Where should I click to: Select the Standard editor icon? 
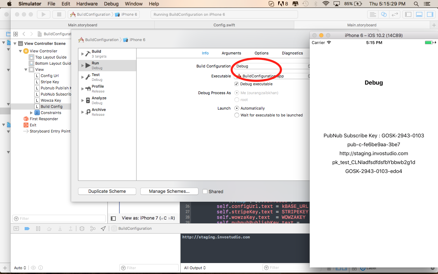tap(373, 14)
